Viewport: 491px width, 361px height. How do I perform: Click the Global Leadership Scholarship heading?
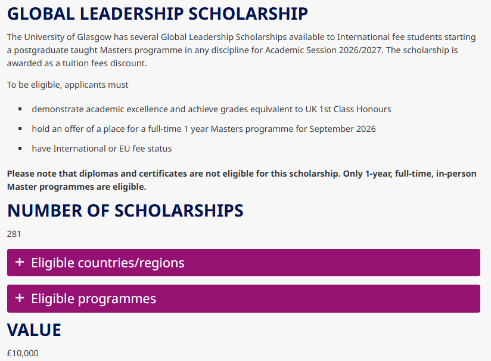click(158, 14)
